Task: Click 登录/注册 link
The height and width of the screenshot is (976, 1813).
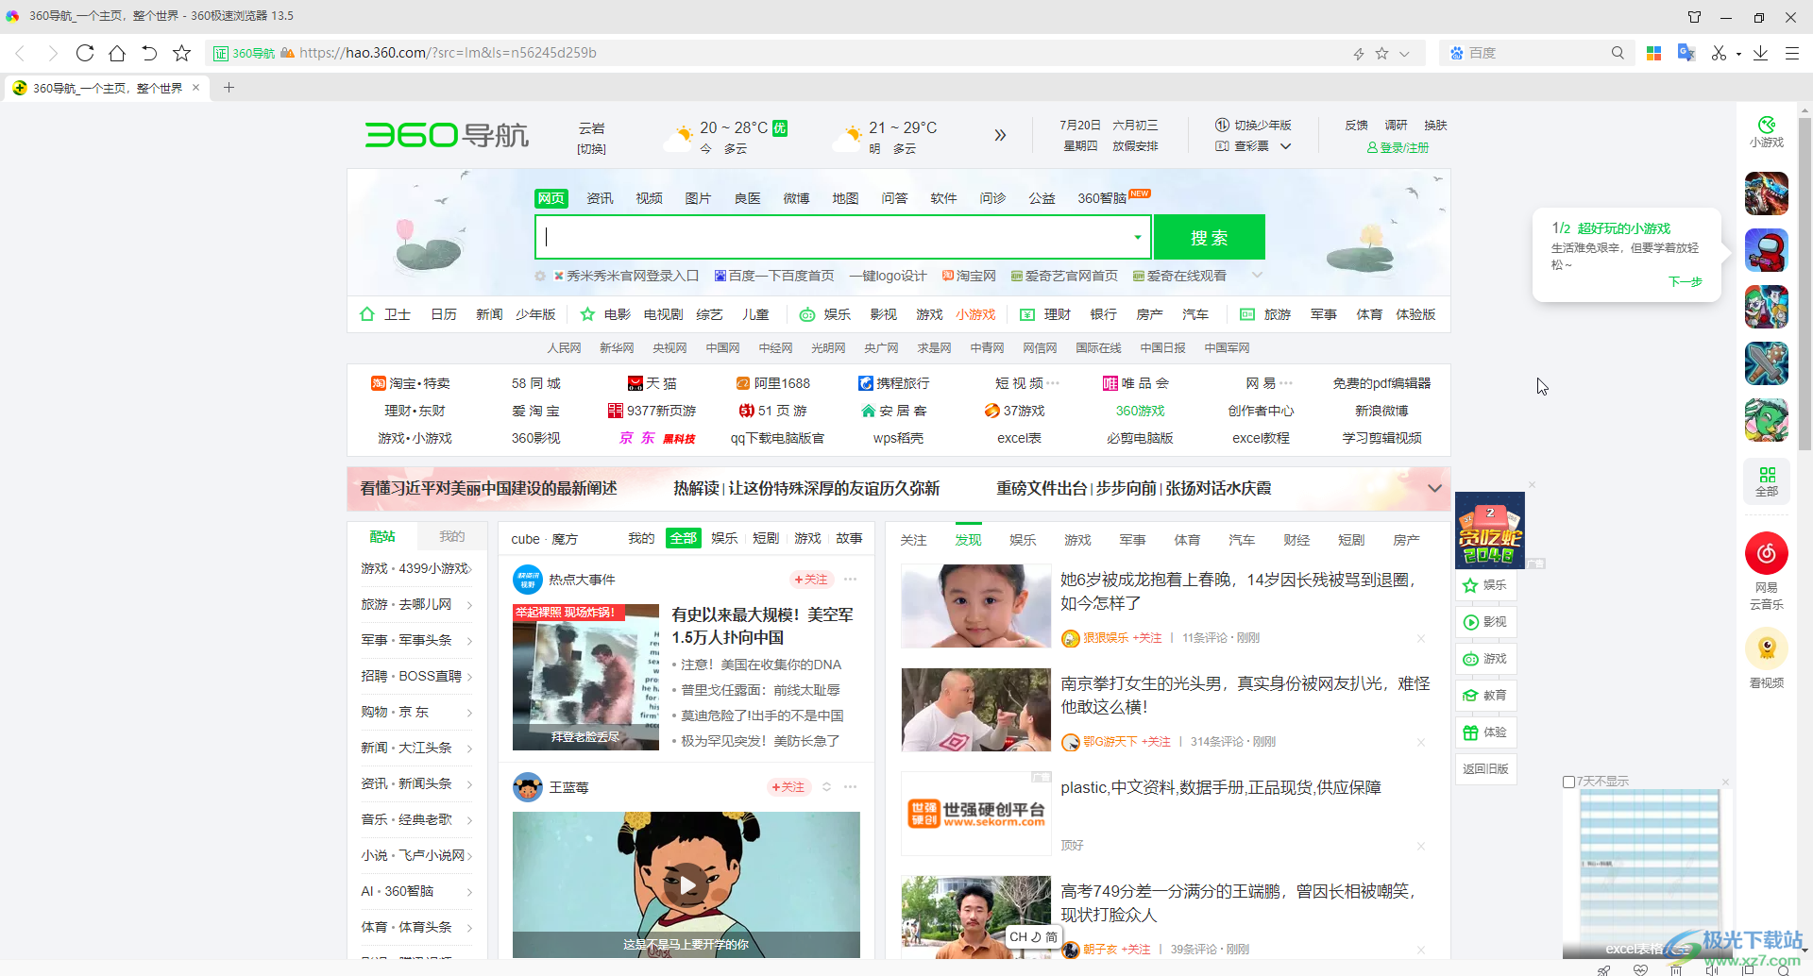Action: [x=1398, y=147]
